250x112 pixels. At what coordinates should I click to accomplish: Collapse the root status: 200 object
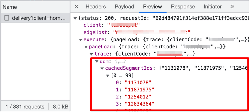pos(75,18)
